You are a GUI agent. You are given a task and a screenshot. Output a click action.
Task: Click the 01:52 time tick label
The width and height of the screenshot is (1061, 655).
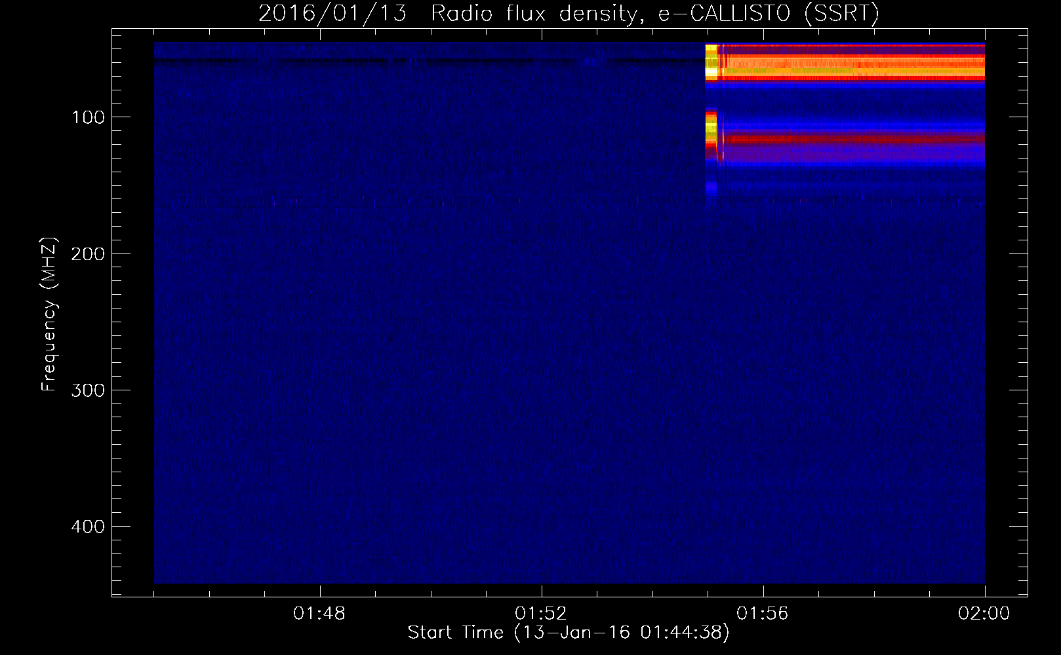coord(541,614)
